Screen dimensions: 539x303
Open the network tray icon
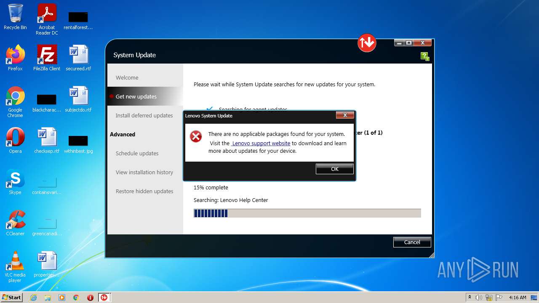tap(489, 298)
